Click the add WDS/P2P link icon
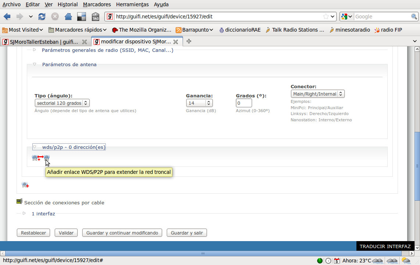 coord(40,158)
